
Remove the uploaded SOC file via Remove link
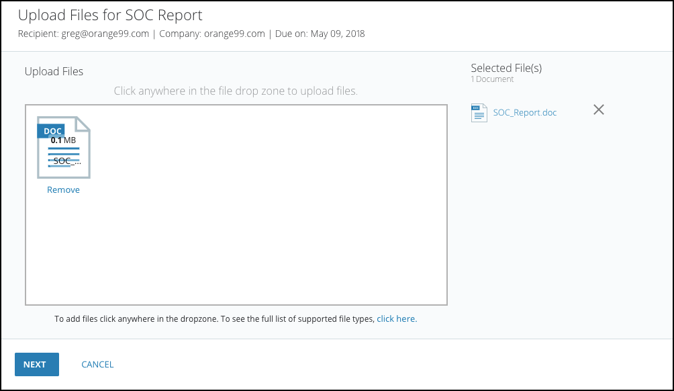click(x=63, y=189)
